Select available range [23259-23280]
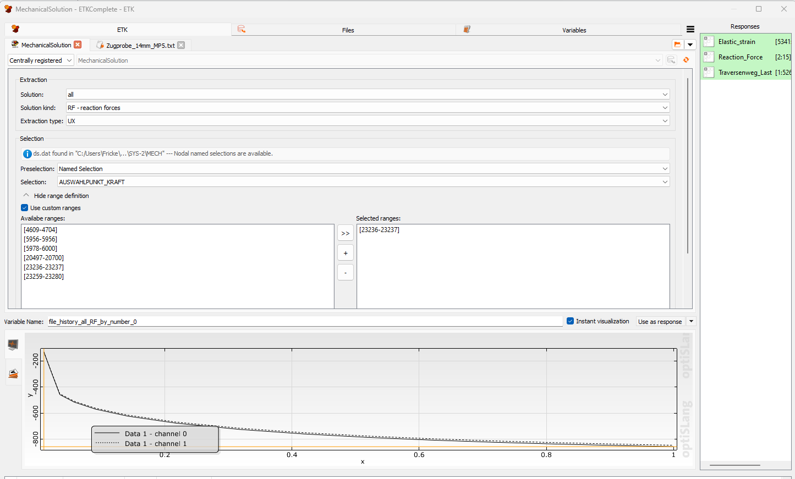The width and height of the screenshot is (795, 479). (44, 277)
